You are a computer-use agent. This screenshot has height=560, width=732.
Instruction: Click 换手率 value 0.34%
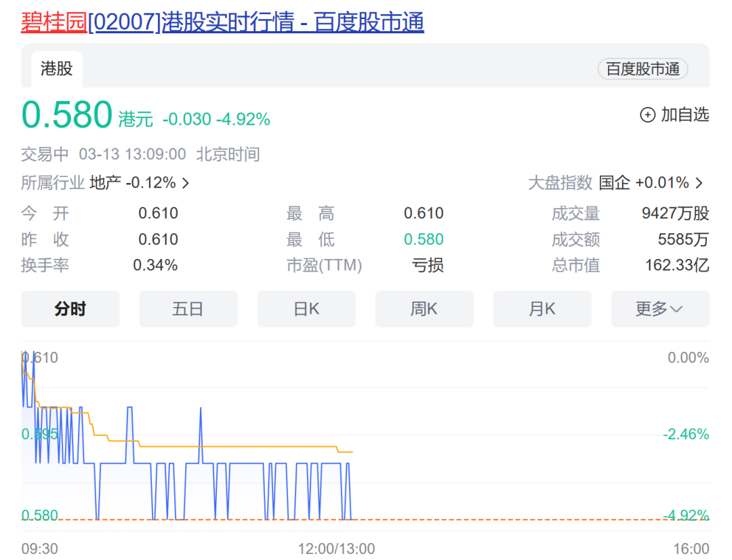tap(155, 265)
